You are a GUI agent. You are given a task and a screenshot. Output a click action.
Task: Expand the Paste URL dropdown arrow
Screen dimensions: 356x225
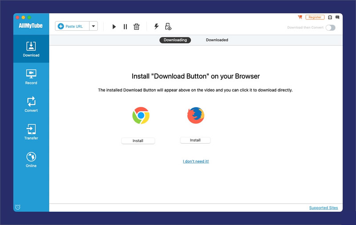tap(93, 26)
